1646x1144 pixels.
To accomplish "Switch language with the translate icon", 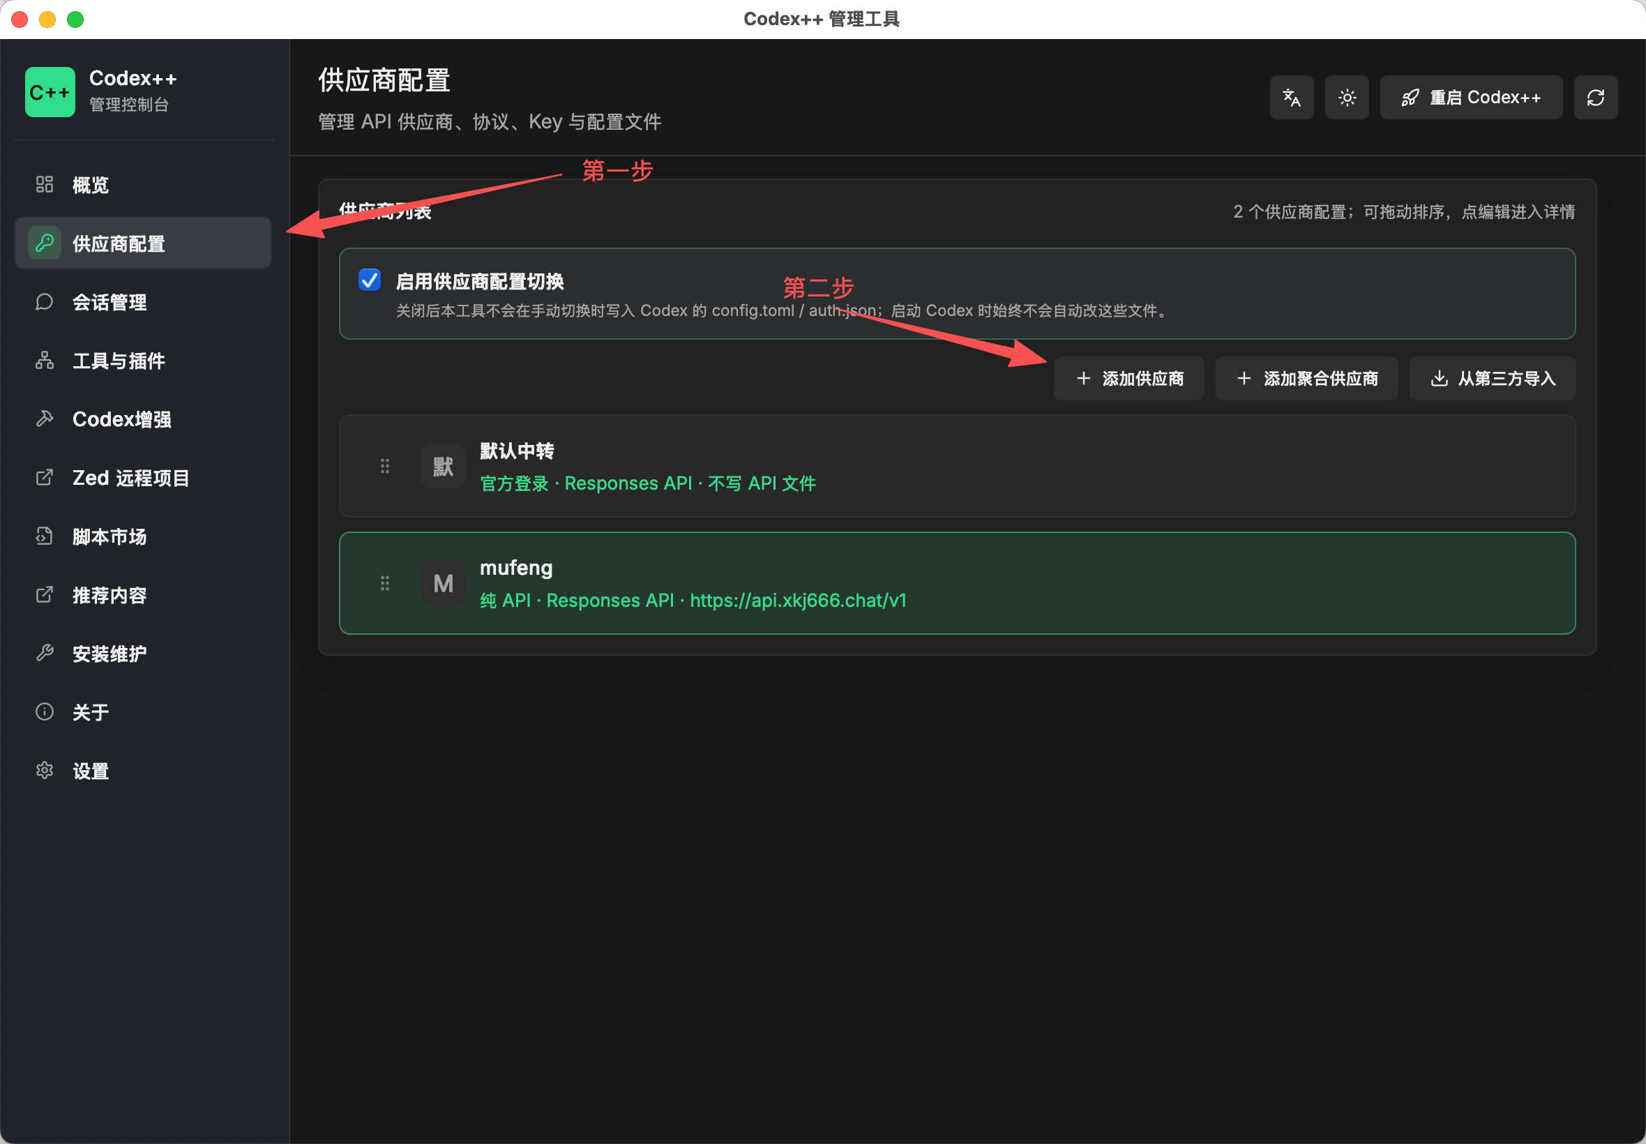I will tap(1291, 98).
